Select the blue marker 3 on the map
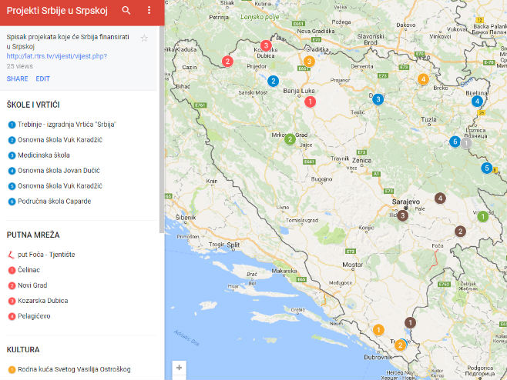This screenshot has width=507, height=380. pyautogui.click(x=378, y=99)
